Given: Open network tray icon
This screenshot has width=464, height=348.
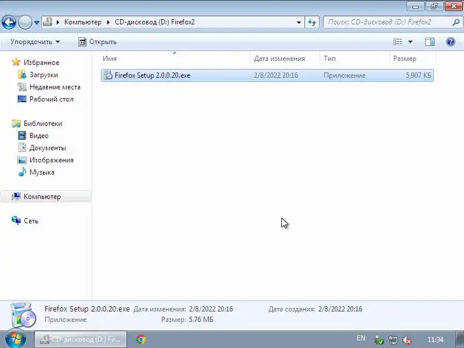Looking at the screenshot, I should pos(393,340).
